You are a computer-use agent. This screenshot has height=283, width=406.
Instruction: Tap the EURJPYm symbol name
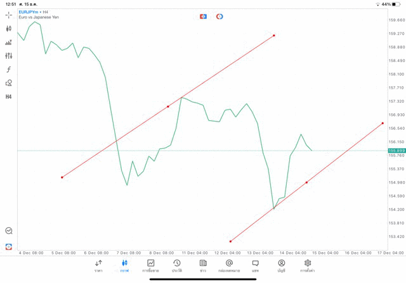pyautogui.click(x=29, y=12)
